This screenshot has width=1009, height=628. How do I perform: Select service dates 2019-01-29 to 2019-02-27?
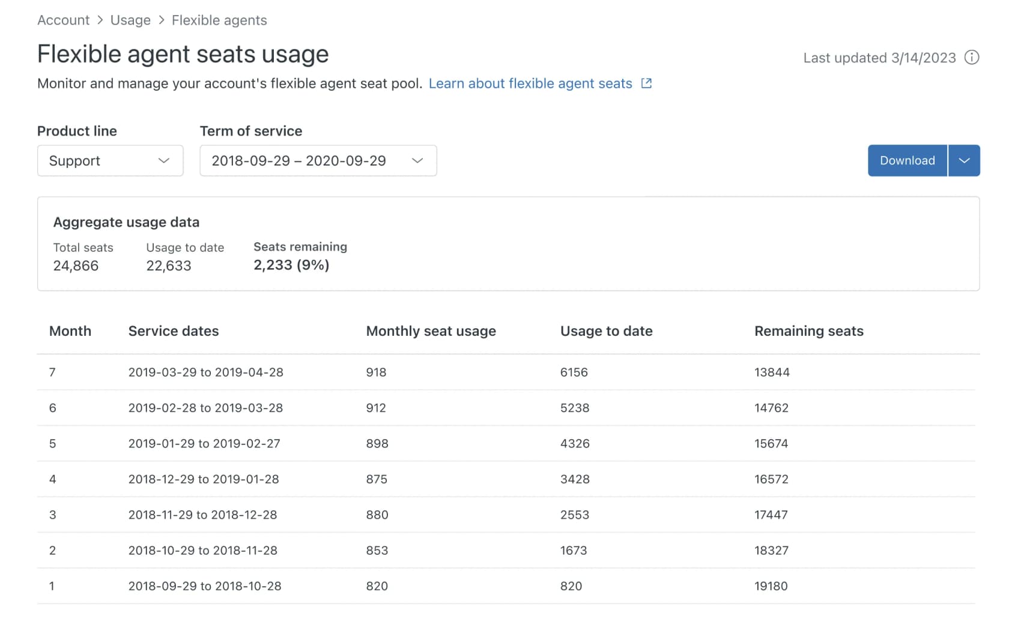pyautogui.click(x=204, y=444)
